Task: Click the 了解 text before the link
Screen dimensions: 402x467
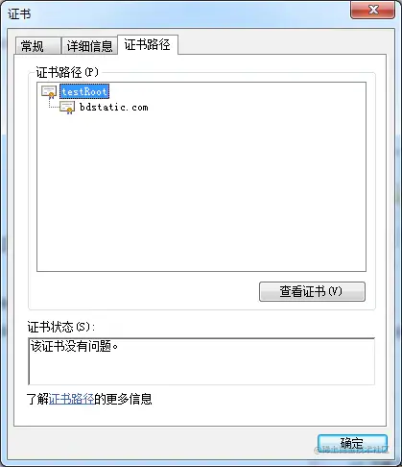Action: (37, 399)
